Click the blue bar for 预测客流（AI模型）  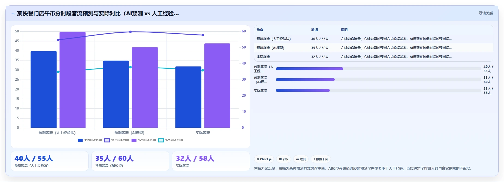pyautogui.click(x=116, y=94)
